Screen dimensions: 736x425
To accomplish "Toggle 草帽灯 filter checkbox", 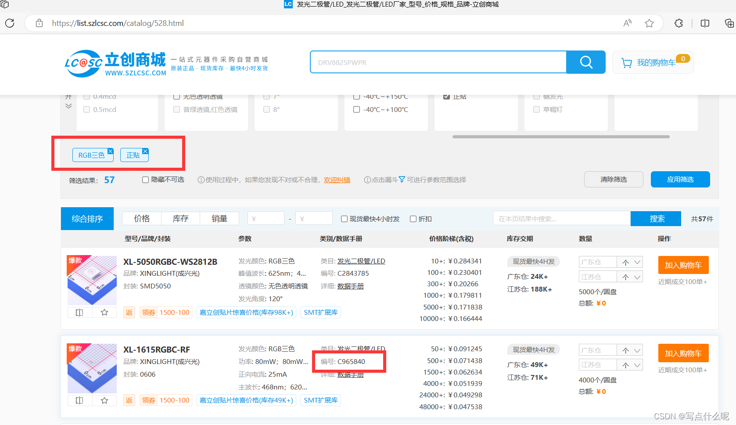I will pyautogui.click(x=537, y=109).
